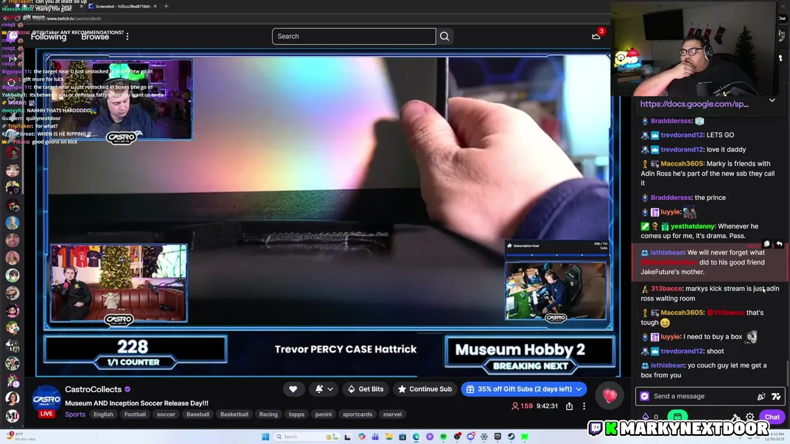Open a new browser tab
The image size is (790, 444).
[166, 6]
